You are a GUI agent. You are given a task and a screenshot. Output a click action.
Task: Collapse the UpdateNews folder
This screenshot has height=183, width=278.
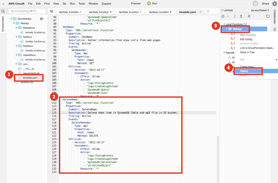pos(16,55)
